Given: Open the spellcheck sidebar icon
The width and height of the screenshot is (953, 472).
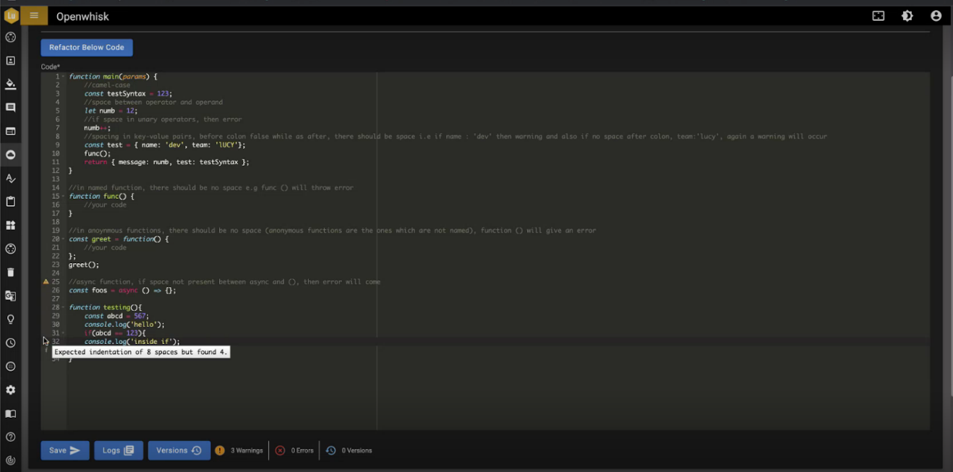Looking at the screenshot, I should click(x=11, y=178).
